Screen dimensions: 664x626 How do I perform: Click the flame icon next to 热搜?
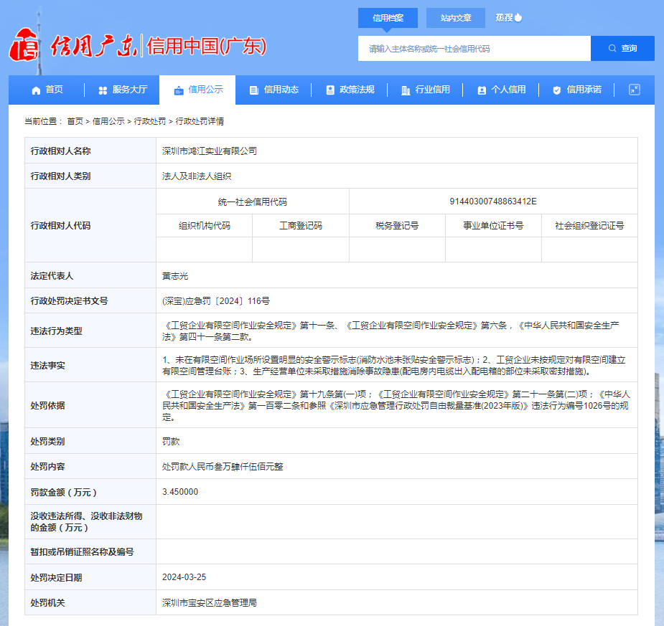518,18
